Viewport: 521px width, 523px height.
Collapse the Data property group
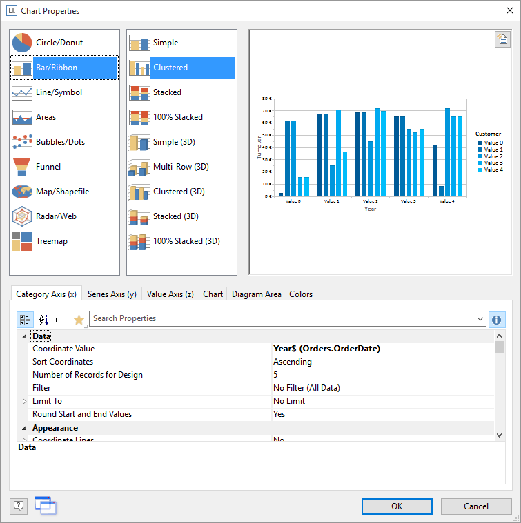click(25, 336)
